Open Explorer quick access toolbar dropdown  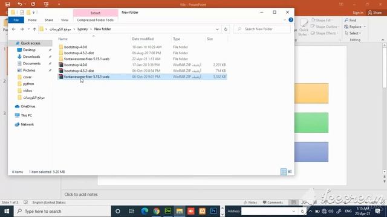pos(33,12)
